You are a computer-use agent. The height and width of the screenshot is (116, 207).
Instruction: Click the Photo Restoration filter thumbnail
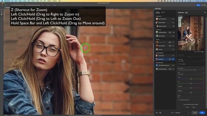(x=157, y=69)
